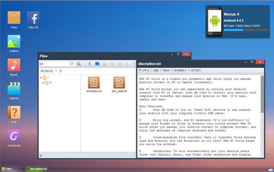This screenshot has width=274, height=172.
Task: Click the 'Android 4.4.2' version text
Action: pyautogui.click(x=234, y=20)
